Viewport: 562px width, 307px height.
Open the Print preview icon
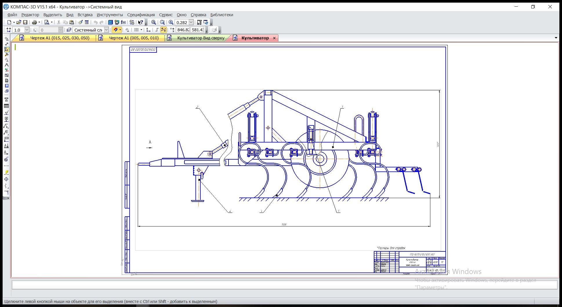(x=47, y=22)
